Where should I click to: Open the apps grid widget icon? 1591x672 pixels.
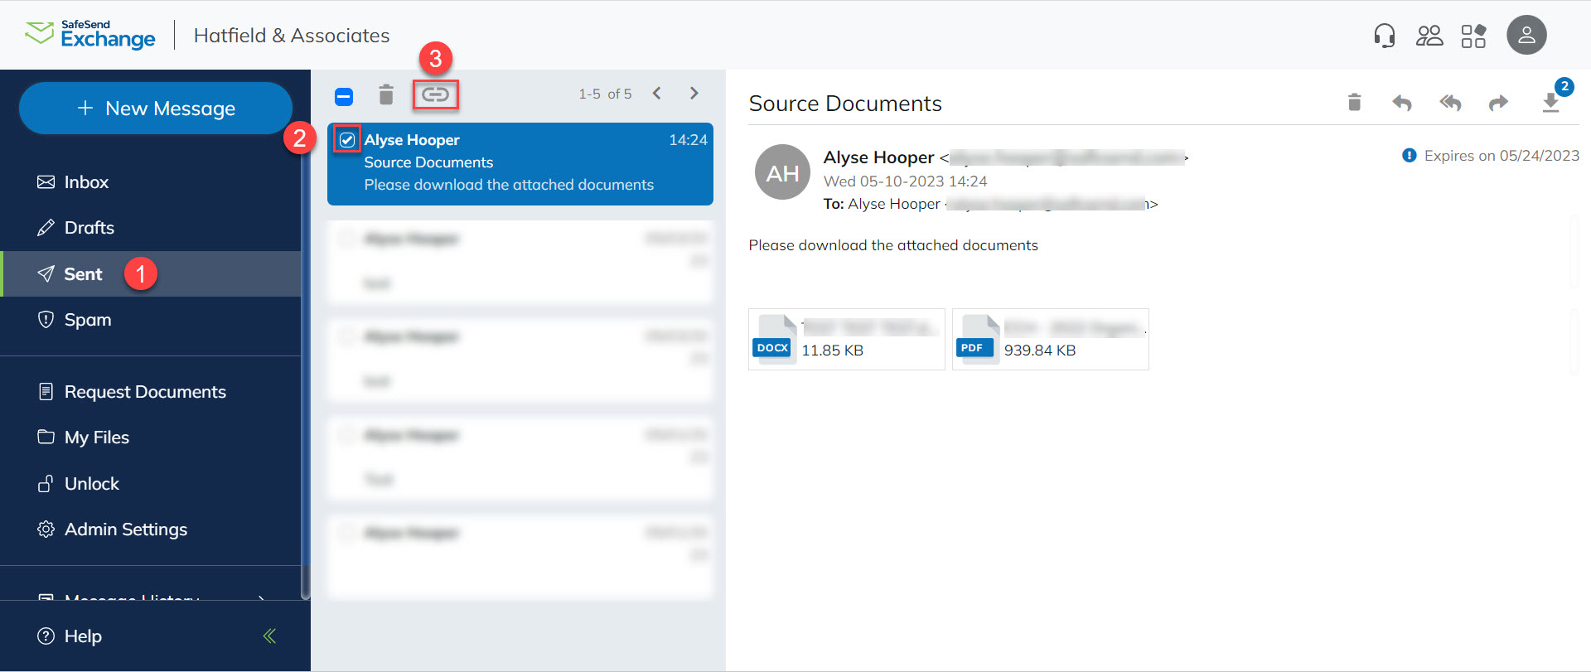pos(1473,36)
